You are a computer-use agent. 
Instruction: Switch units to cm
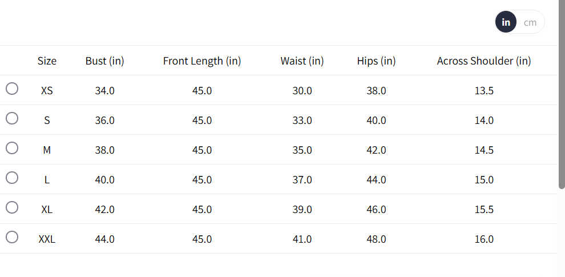pos(530,22)
